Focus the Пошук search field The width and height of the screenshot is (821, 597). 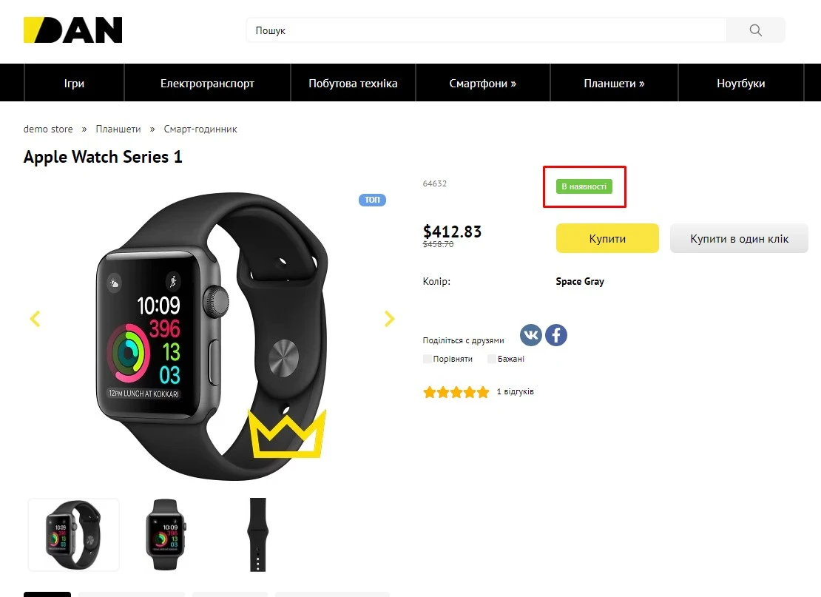point(487,30)
